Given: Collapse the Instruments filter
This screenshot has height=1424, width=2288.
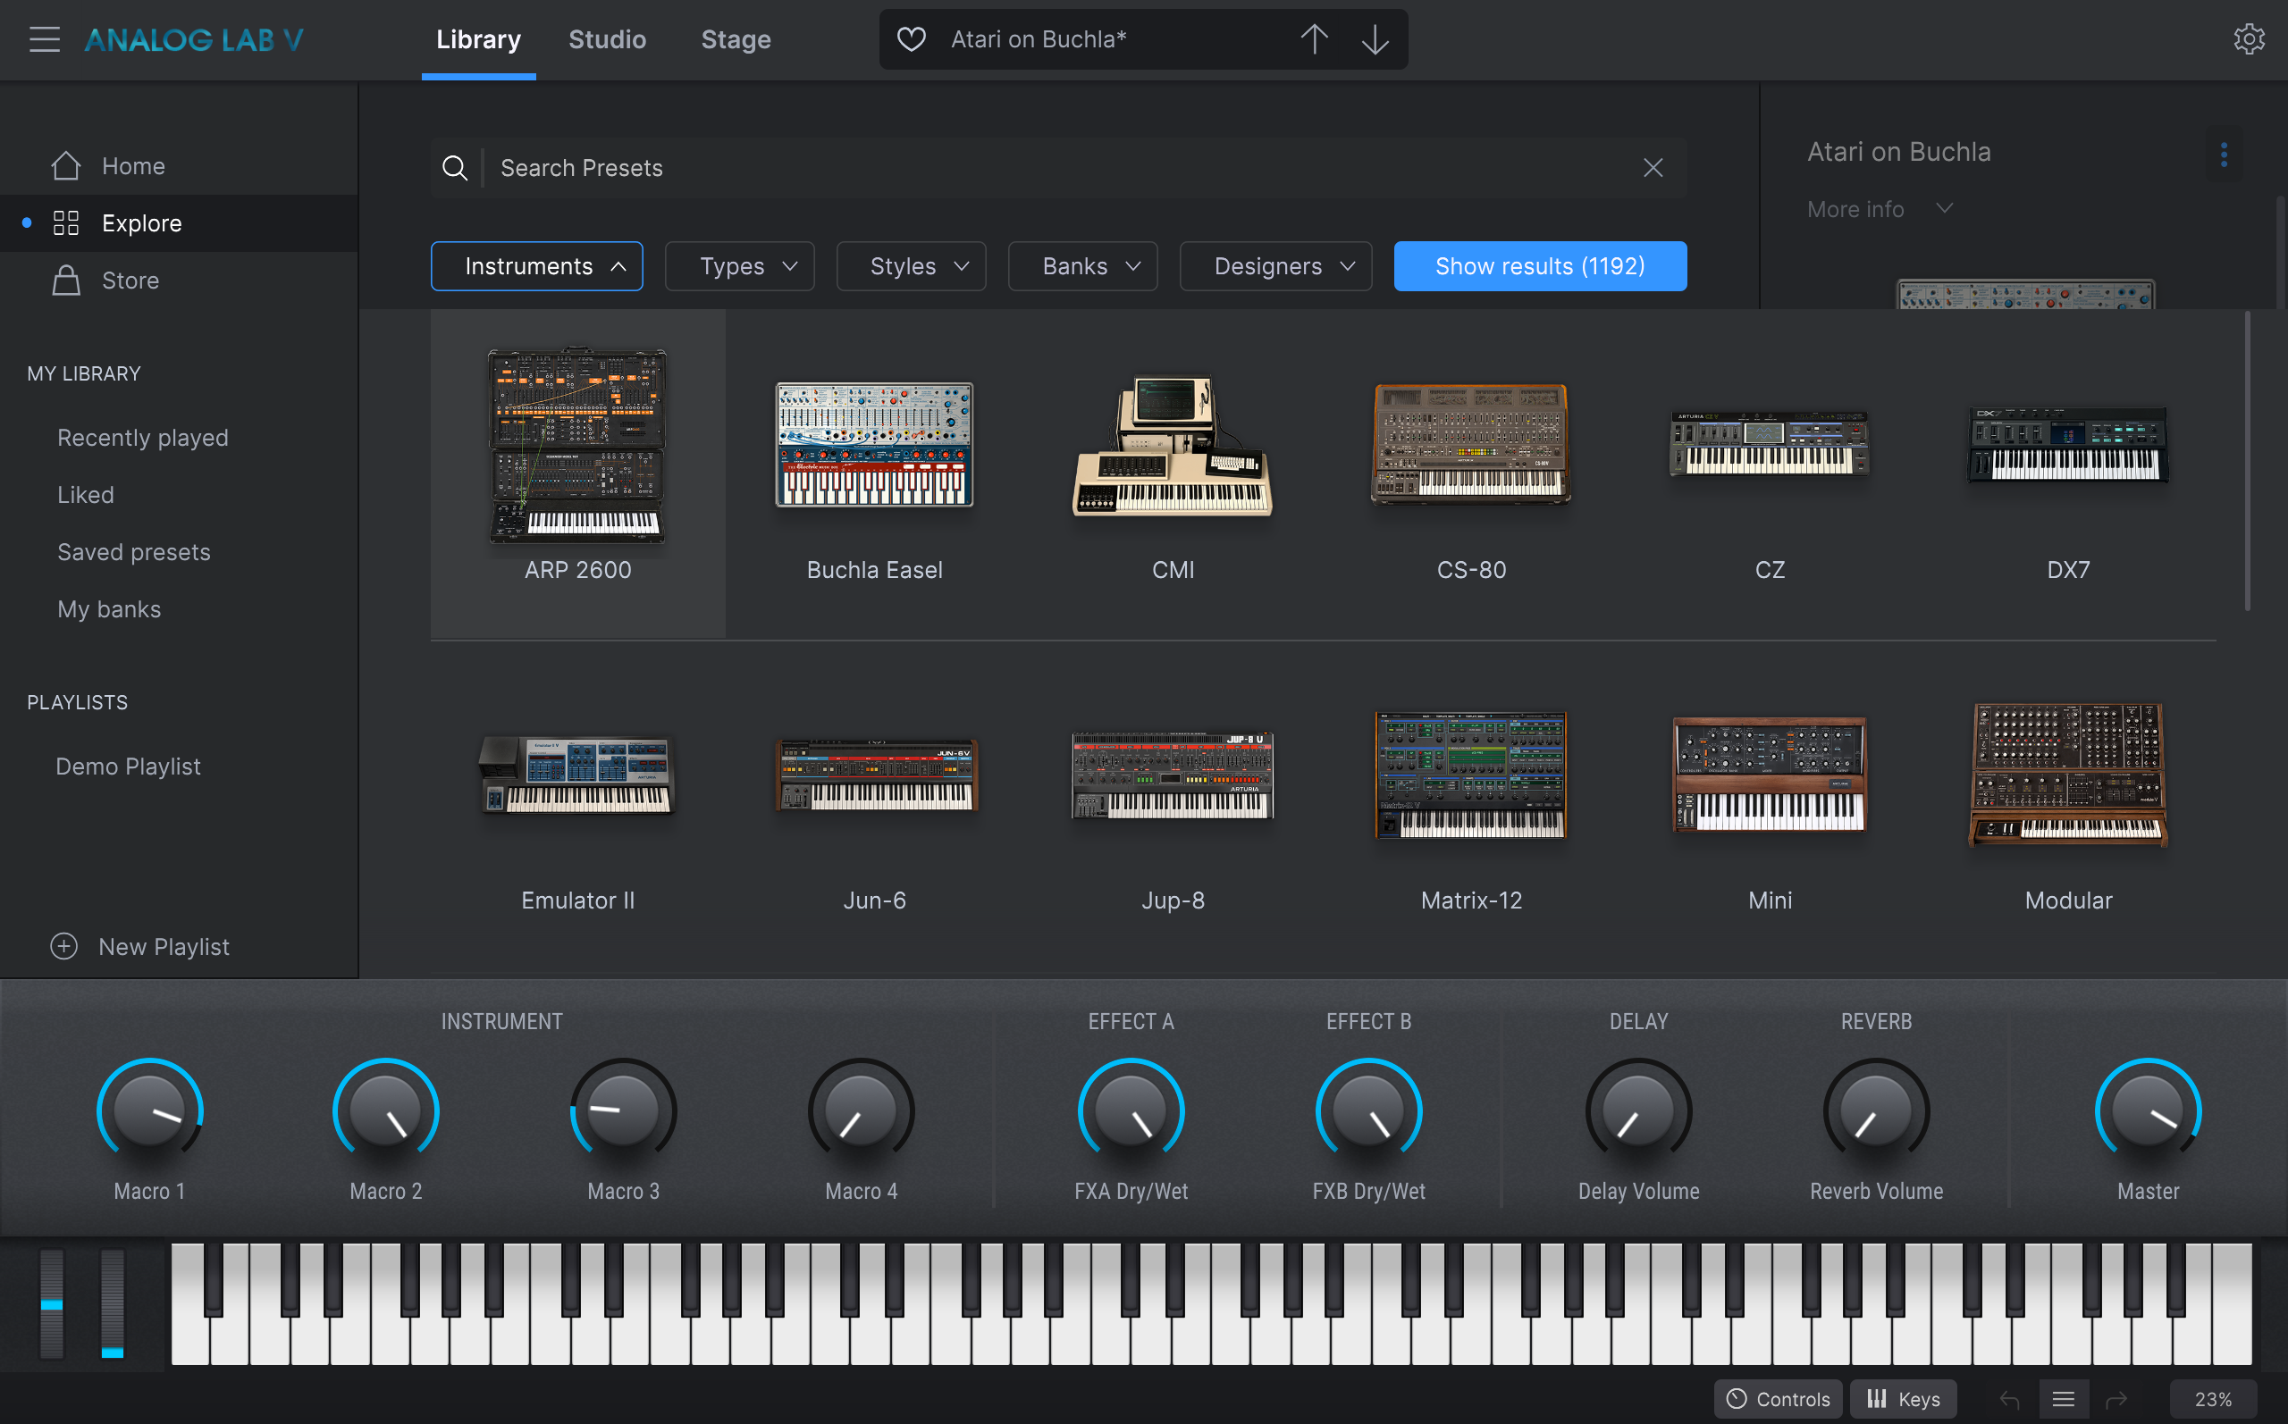Looking at the screenshot, I should pos(537,266).
